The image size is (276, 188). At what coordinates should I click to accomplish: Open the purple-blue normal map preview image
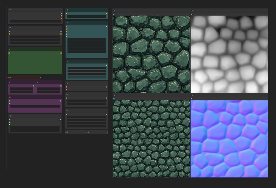[229, 139]
